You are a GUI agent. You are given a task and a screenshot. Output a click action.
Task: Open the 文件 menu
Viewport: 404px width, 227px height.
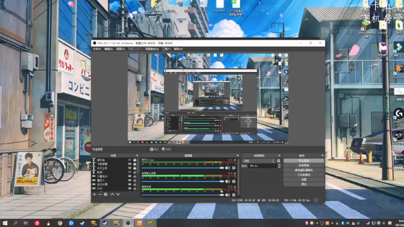[x=97, y=49]
